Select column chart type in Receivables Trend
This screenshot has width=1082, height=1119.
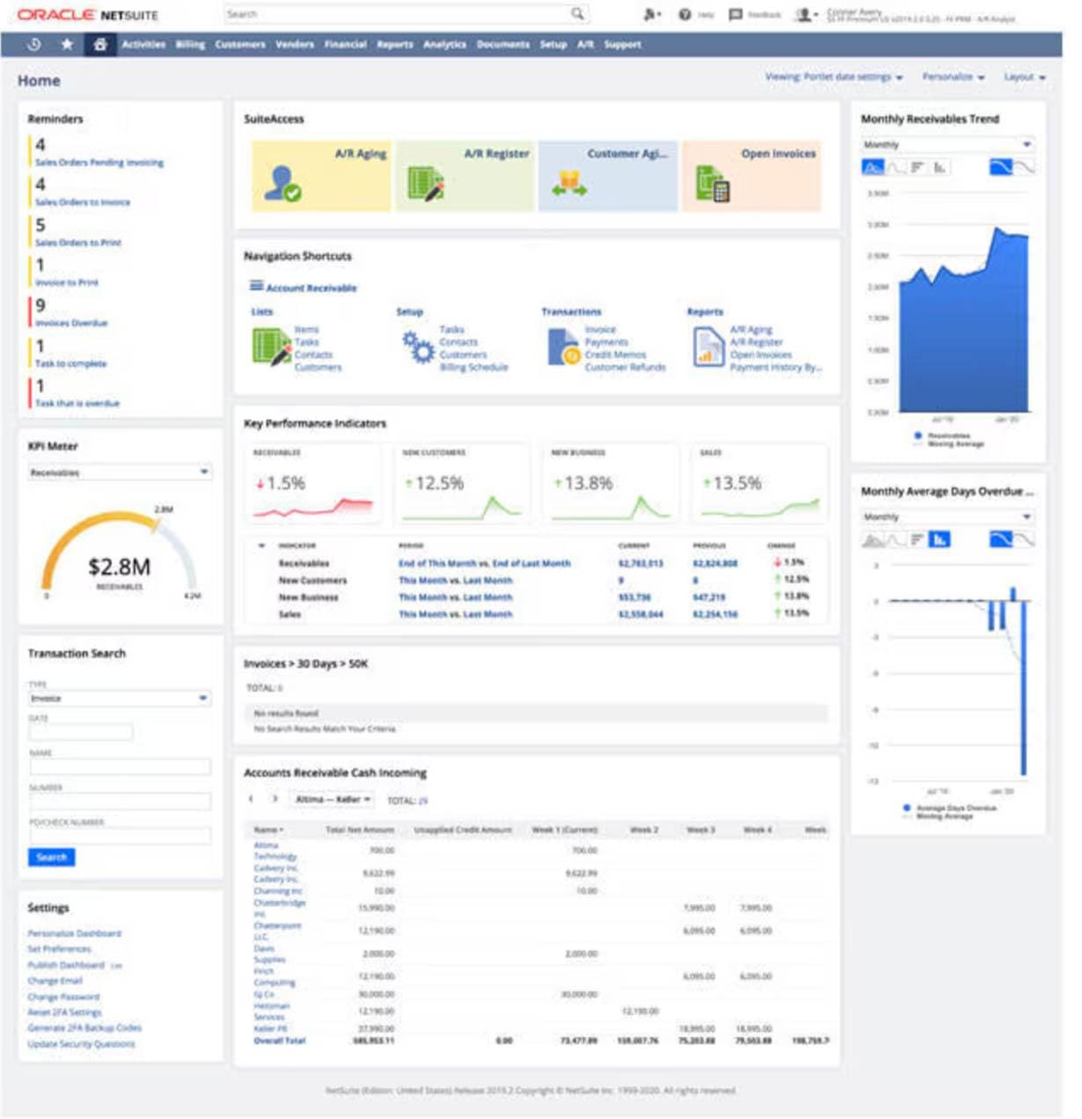pos(939,167)
